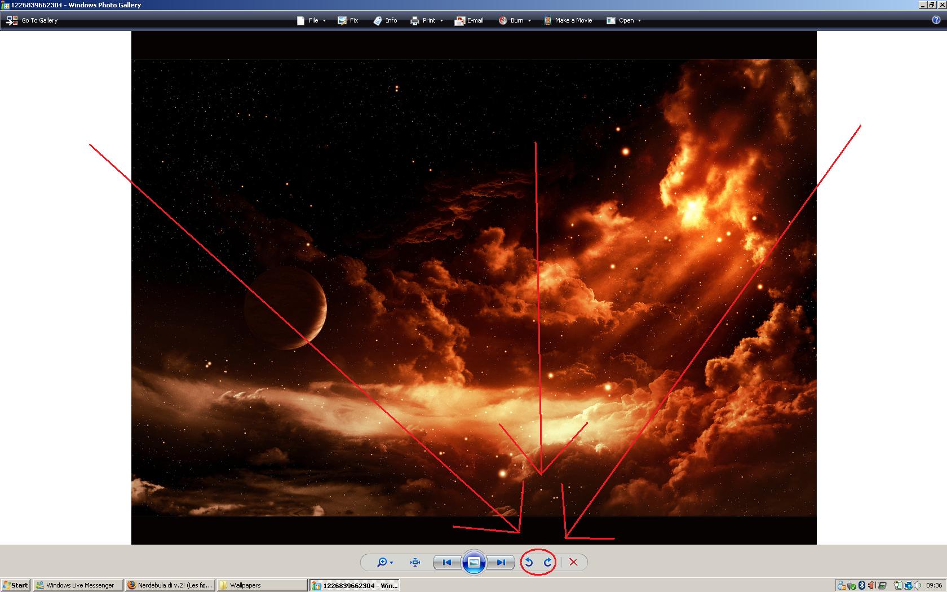Click the Photo Gallery title bar icon
Viewport: 947px width, 592px height.
click(6, 5)
